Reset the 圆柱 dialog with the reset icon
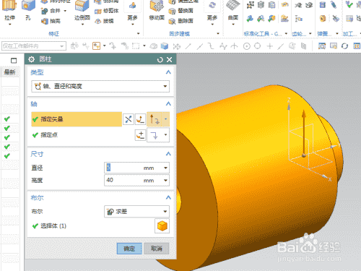 160,59
